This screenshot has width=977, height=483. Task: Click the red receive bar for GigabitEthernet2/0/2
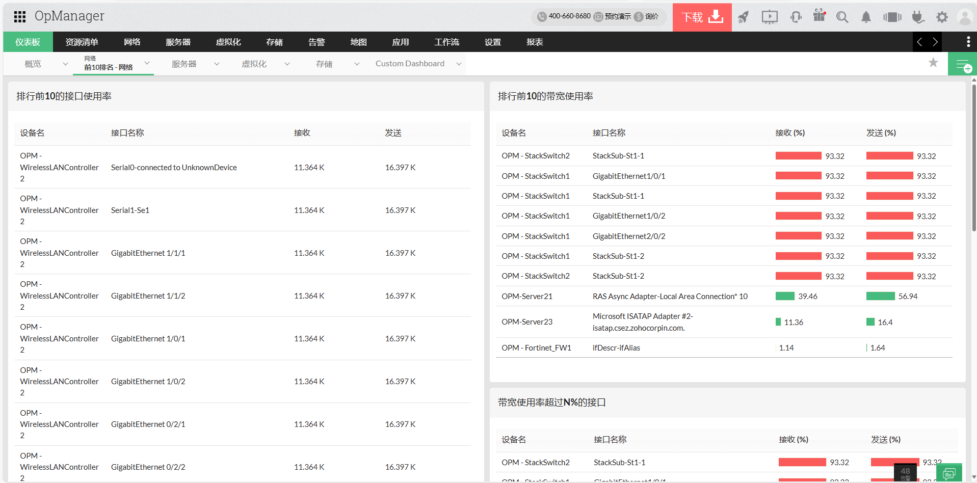pos(799,236)
